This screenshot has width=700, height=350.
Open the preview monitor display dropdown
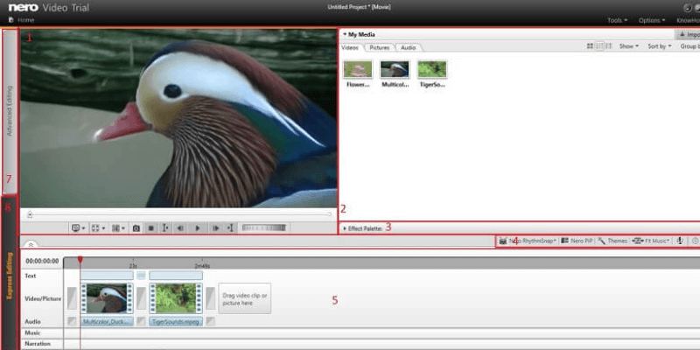pyautogui.click(x=79, y=228)
